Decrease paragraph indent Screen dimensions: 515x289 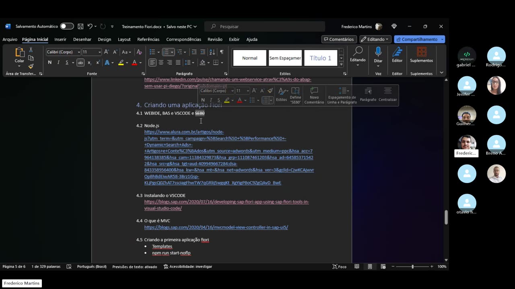click(x=194, y=52)
